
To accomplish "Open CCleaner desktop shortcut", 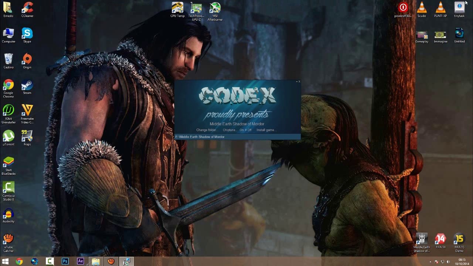I will [27, 10].
